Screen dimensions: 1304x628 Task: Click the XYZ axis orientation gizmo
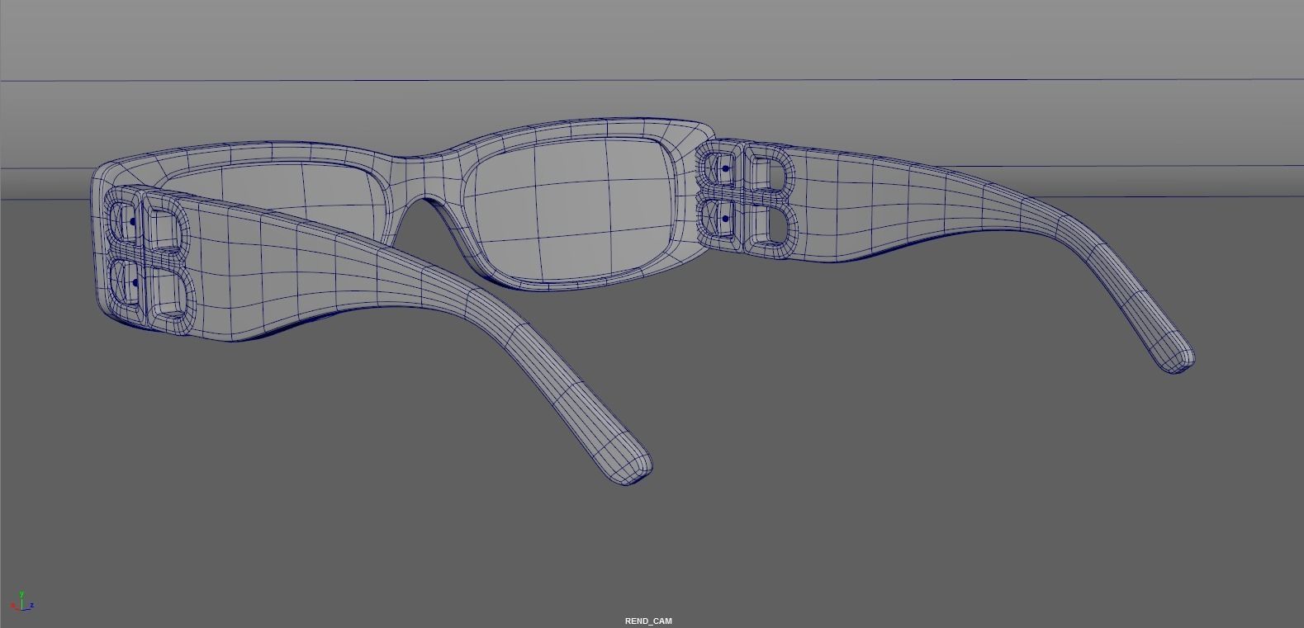22,602
